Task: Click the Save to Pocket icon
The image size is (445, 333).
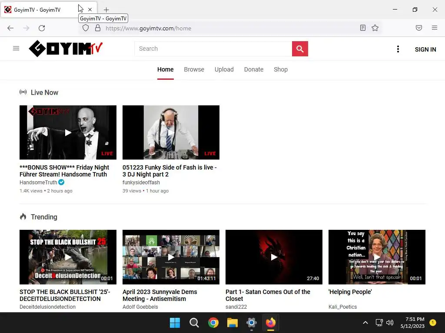Action: point(419,28)
